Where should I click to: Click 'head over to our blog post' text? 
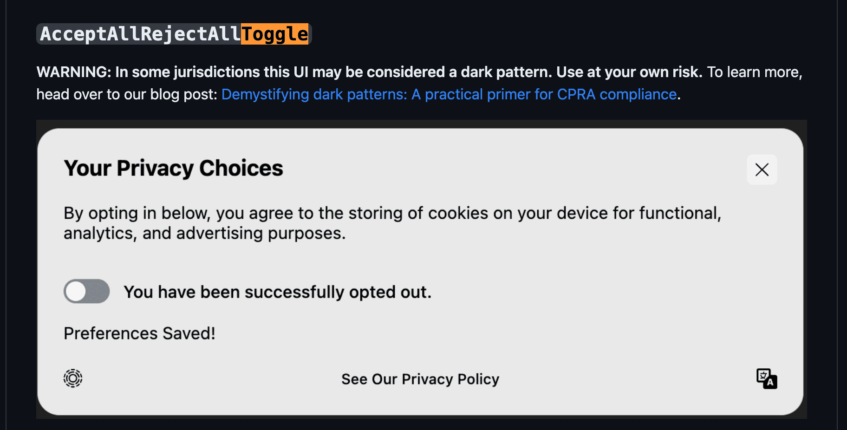point(126,94)
